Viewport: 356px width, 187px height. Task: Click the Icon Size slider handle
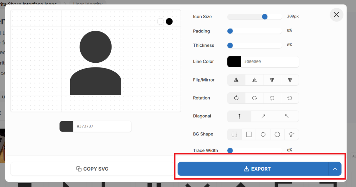tap(265, 17)
